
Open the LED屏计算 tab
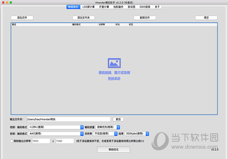tap(89, 7)
